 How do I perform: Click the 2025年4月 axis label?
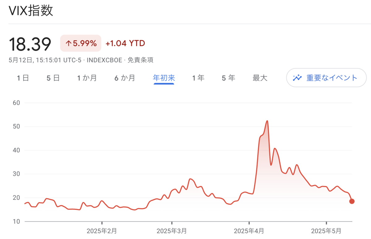(x=249, y=231)
